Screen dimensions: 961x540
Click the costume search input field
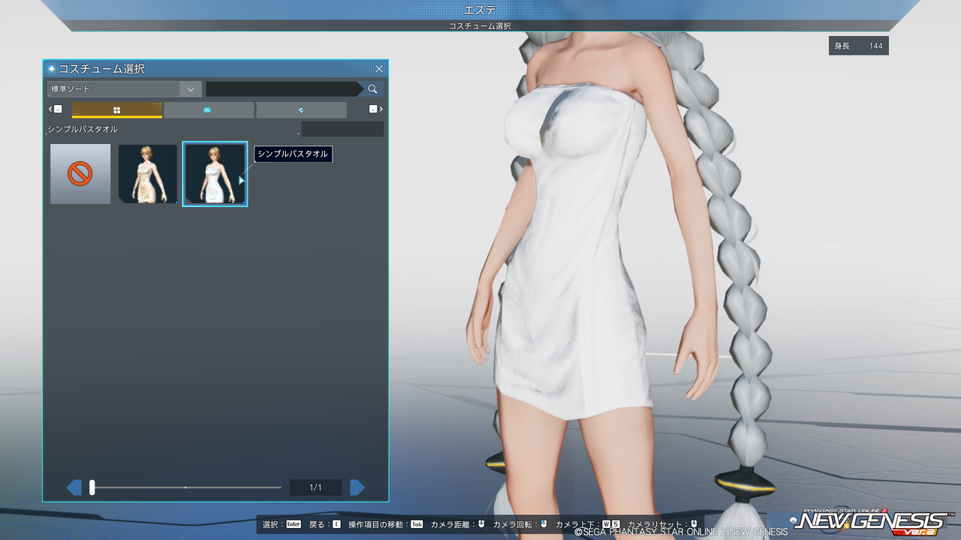point(285,89)
